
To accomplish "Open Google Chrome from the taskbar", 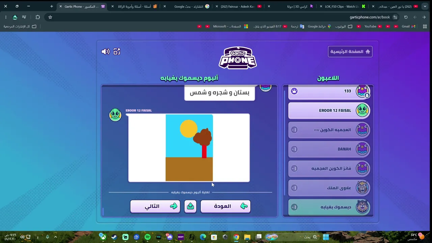I will [x=236, y=237].
